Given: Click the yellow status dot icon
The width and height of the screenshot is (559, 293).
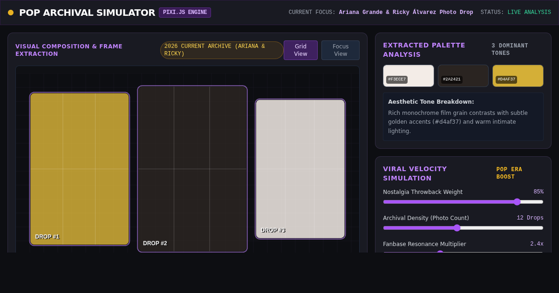Looking at the screenshot, I should tap(11, 13).
